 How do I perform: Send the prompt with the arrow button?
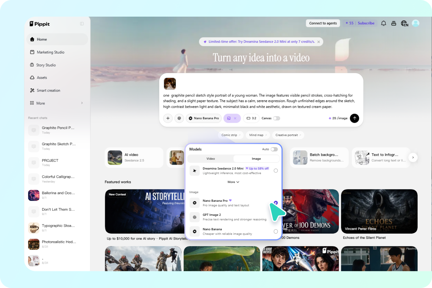pos(354,118)
